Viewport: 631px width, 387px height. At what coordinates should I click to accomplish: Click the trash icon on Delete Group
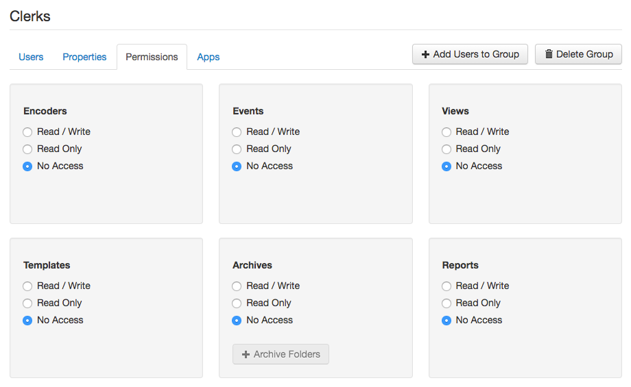pyautogui.click(x=549, y=55)
